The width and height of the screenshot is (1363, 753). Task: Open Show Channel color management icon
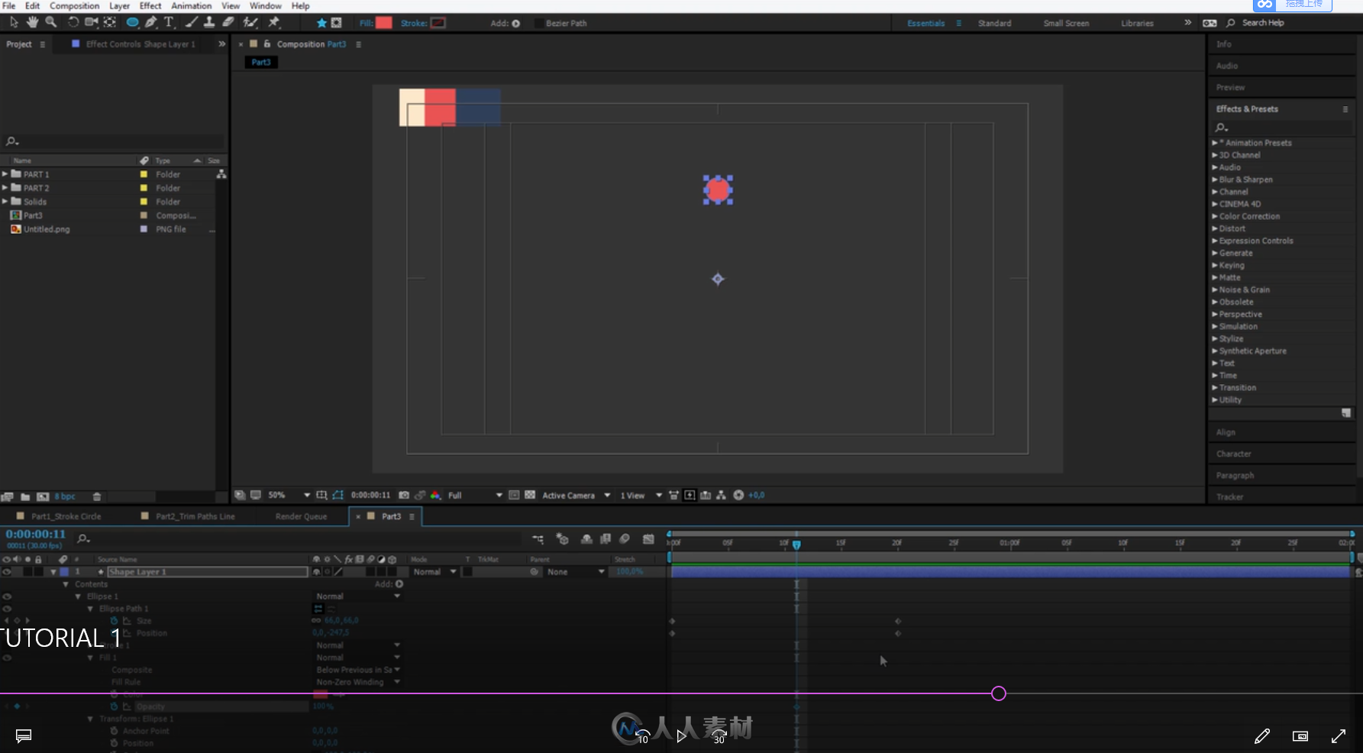[x=435, y=495]
